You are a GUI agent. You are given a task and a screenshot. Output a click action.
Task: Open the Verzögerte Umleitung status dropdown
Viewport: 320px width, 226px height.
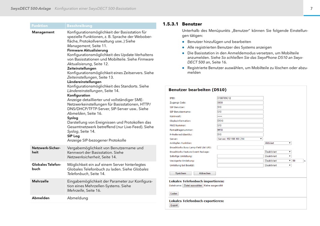[278, 161]
